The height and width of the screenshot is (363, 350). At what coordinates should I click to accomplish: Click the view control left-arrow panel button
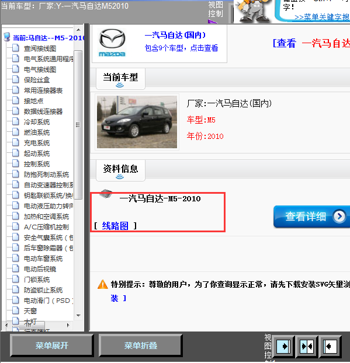pyautogui.click(x=330, y=347)
